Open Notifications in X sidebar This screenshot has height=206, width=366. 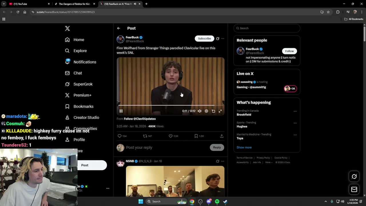(x=81, y=62)
